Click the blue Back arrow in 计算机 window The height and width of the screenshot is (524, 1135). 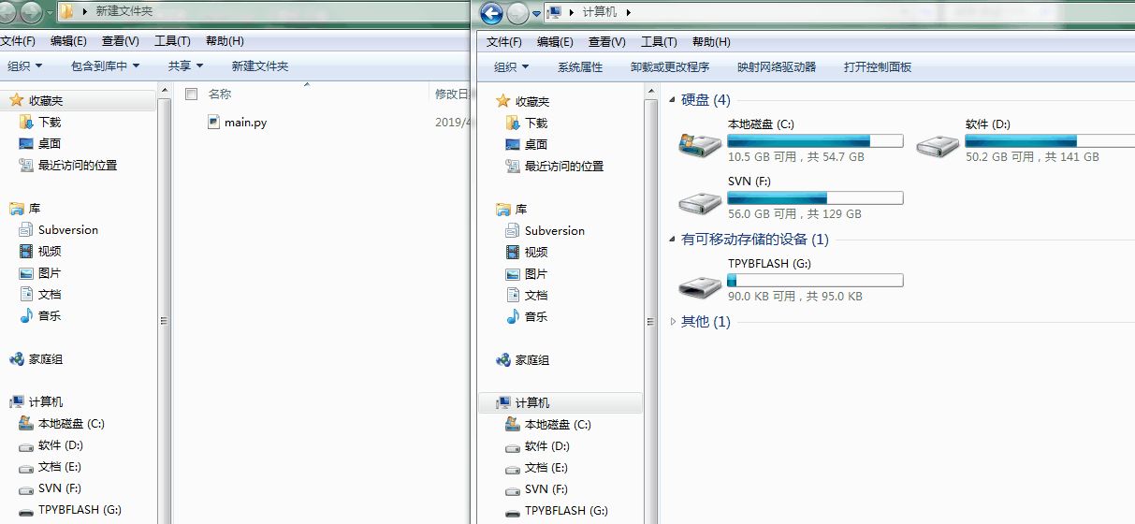tap(491, 13)
